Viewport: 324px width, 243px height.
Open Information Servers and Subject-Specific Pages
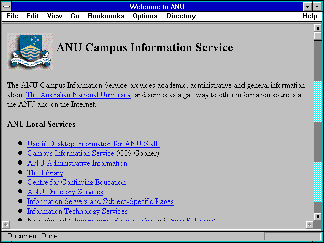tap(100, 201)
